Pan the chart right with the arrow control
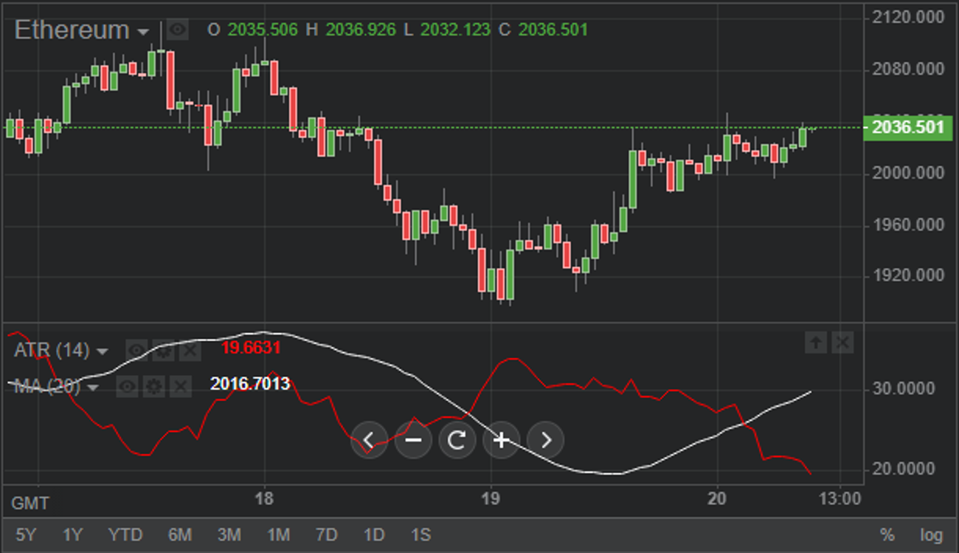The height and width of the screenshot is (553, 959). 545,440
